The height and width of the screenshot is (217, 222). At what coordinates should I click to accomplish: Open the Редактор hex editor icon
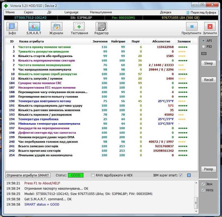coord(101,27)
